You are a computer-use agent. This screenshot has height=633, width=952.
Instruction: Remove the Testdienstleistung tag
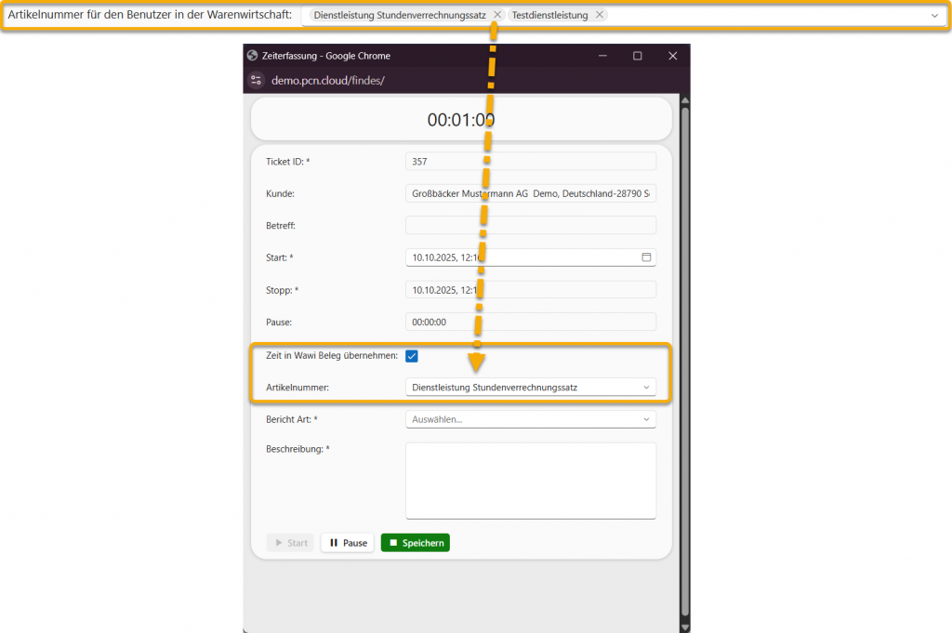click(600, 15)
